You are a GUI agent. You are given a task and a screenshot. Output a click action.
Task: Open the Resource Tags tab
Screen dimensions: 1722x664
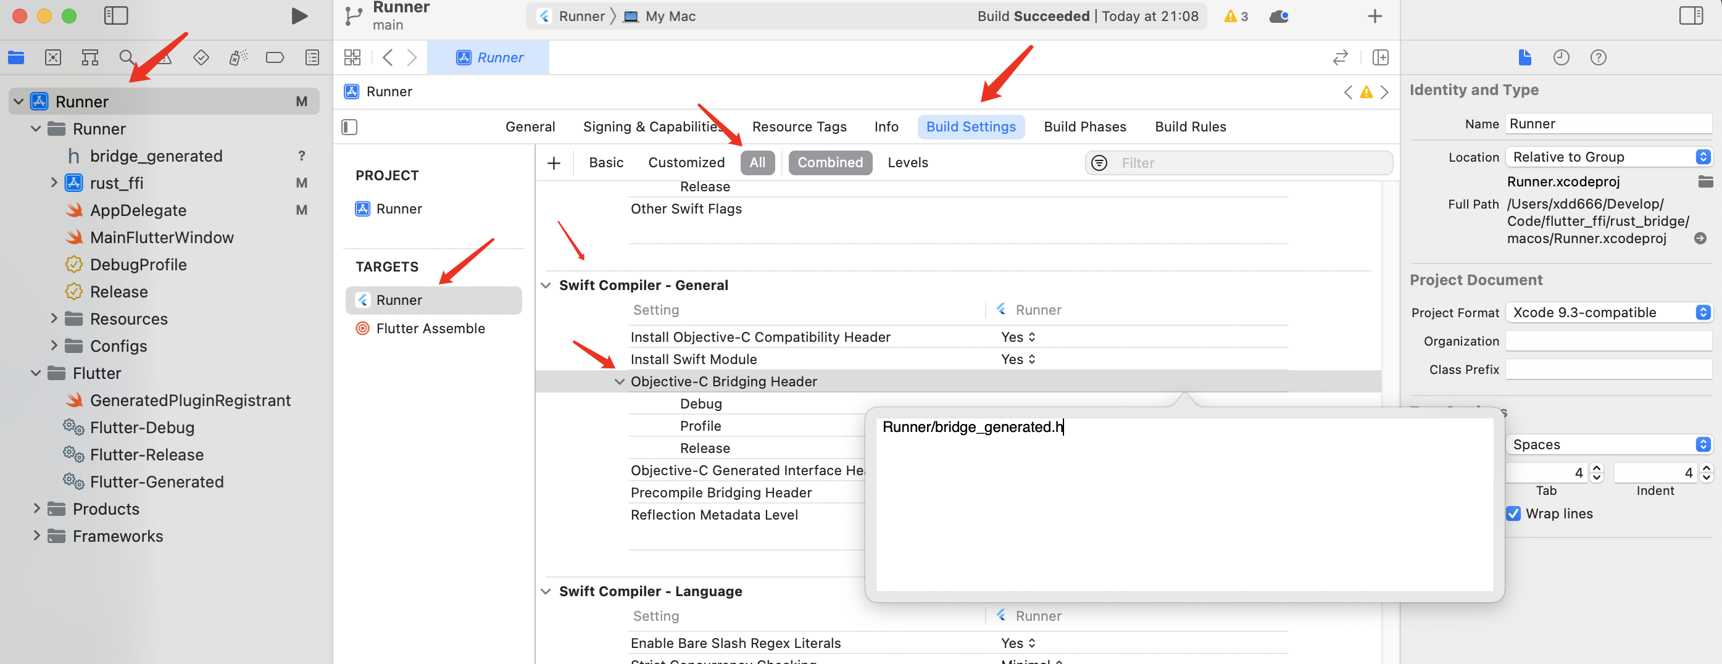pyautogui.click(x=799, y=127)
